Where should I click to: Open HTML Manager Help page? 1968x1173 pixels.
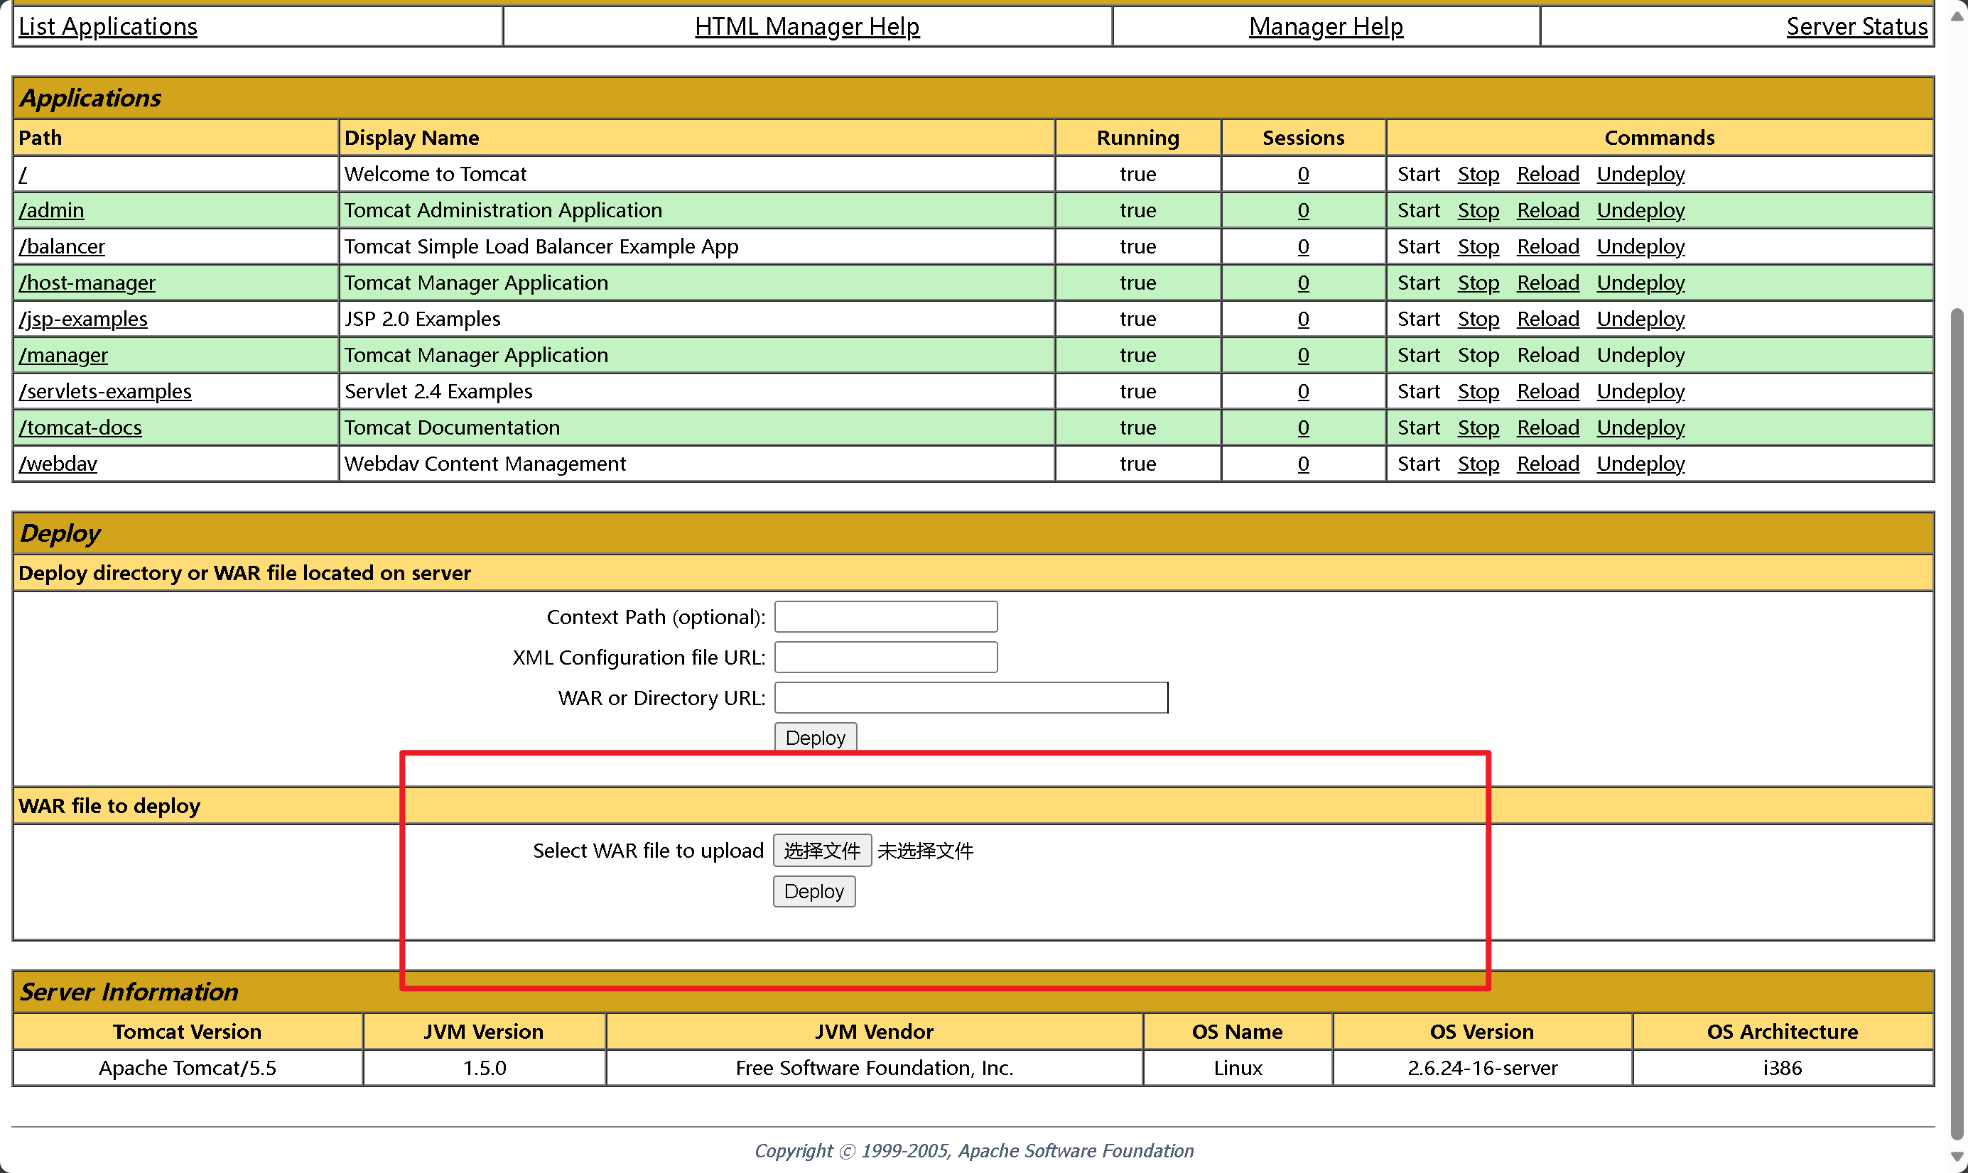pyautogui.click(x=806, y=26)
